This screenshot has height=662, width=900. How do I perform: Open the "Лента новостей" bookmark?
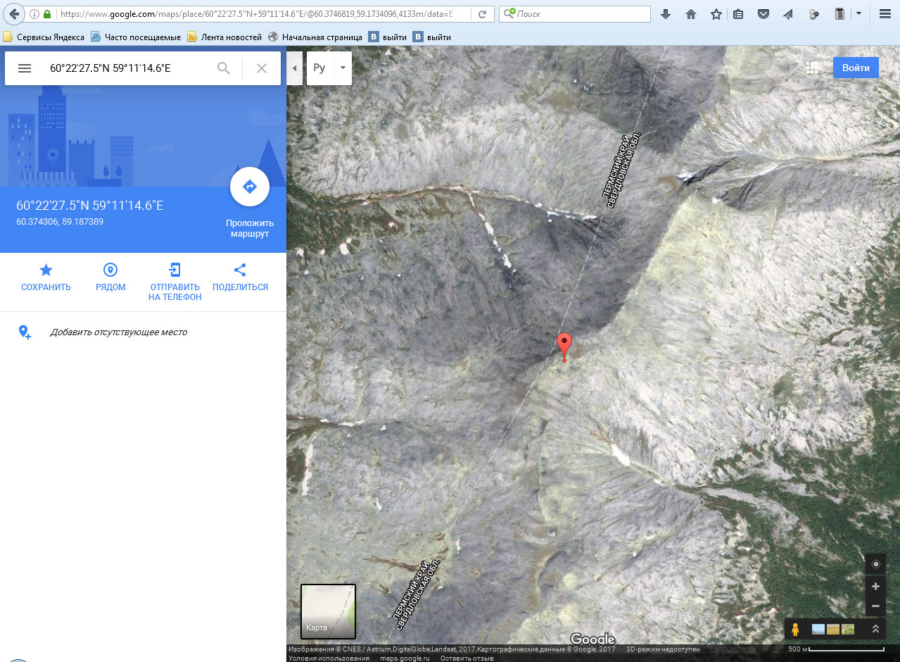(224, 37)
